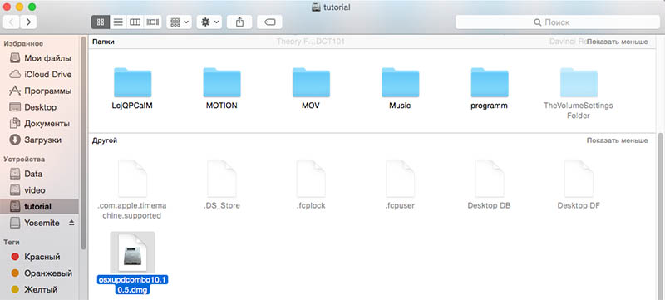This screenshot has height=300, width=665.
Task: Click the Избранное sidebar heading
Action: (23, 43)
